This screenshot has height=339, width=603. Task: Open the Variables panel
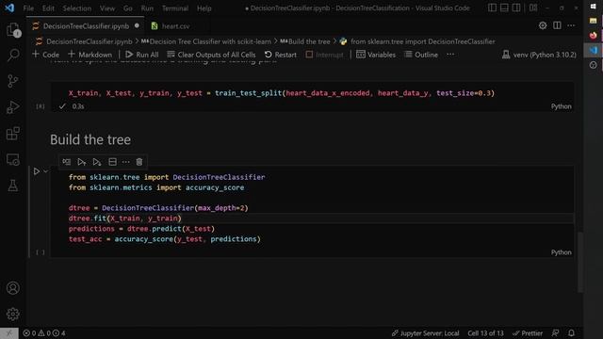click(x=376, y=55)
